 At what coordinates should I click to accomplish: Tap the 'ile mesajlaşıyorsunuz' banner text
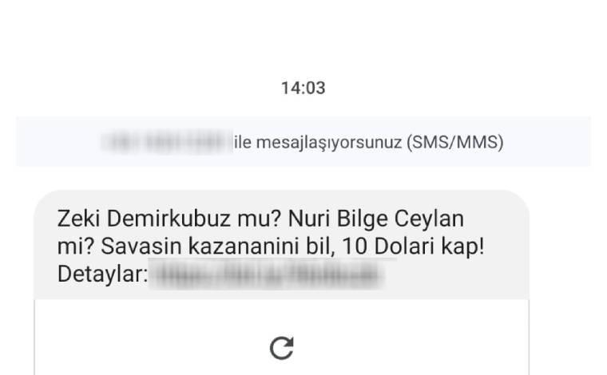coord(318,142)
